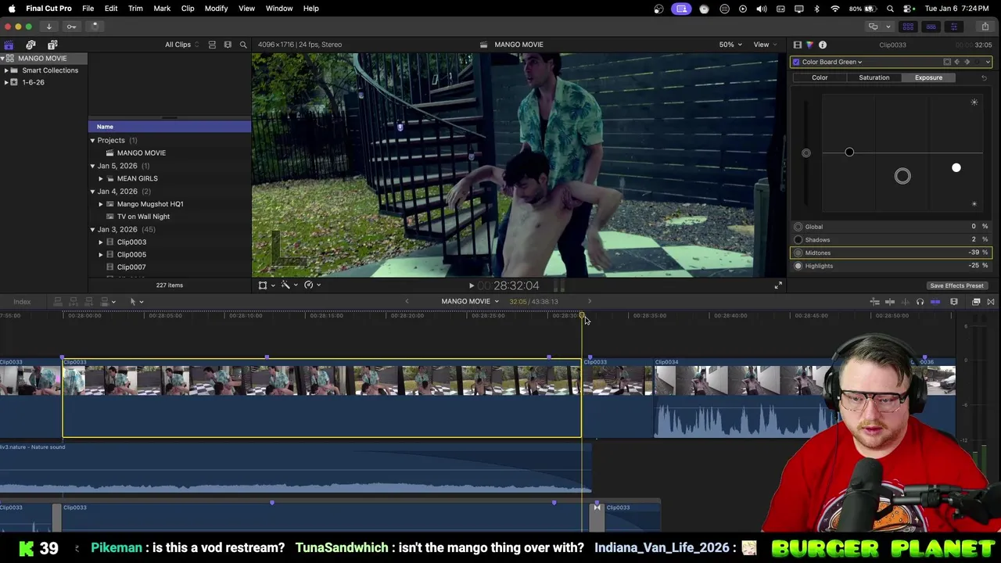Toggle solo headphones icon
The width and height of the screenshot is (1001, 563).
[x=920, y=302]
